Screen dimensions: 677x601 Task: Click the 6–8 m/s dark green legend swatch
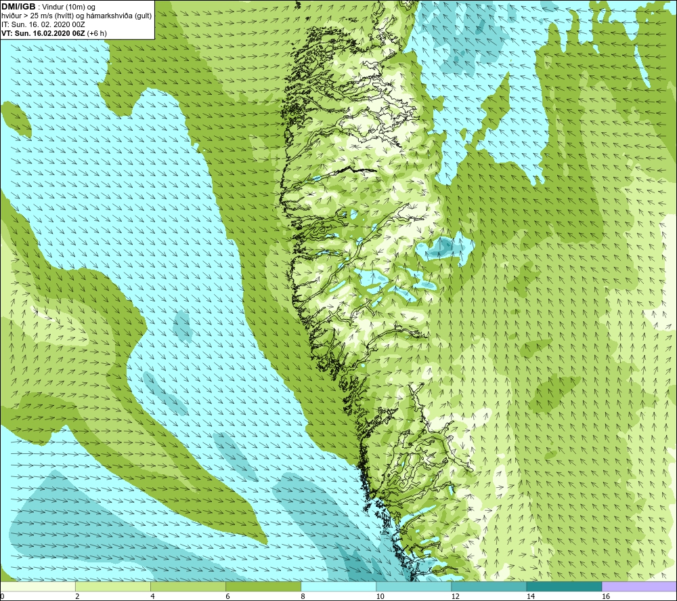tap(263, 586)
